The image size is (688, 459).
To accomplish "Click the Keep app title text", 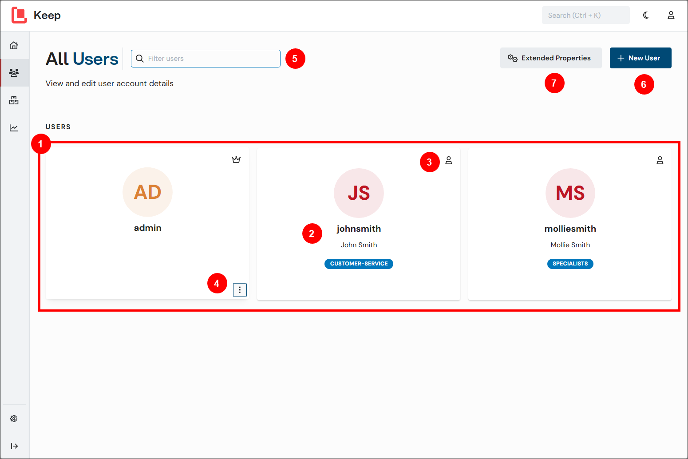I will pyautogui.click(x=47, y=16).
